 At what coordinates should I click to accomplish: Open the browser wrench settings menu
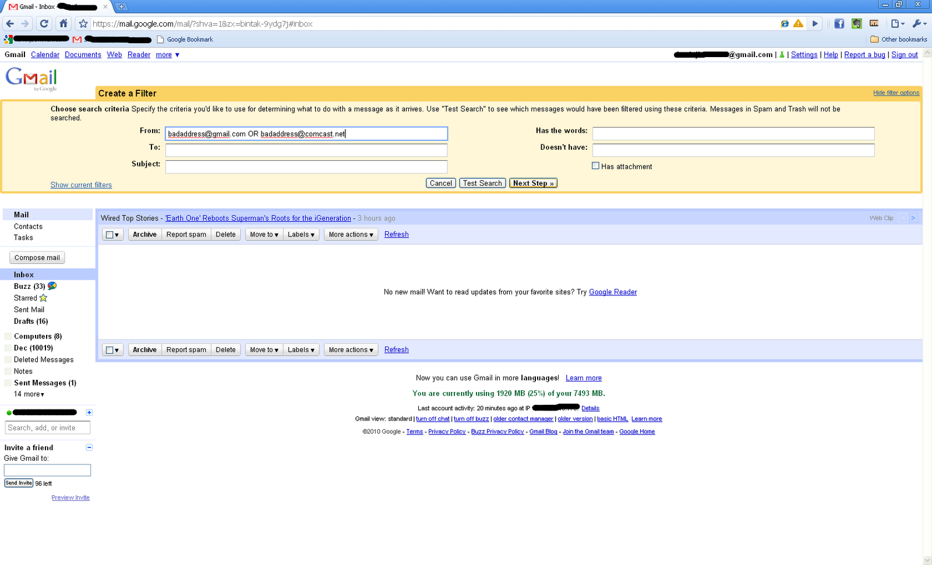[x=919, y=24]
